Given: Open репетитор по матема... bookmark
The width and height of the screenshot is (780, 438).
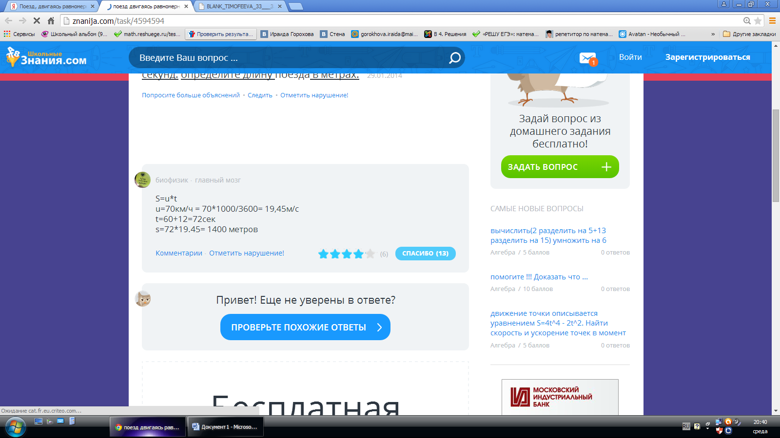Looking at the screenshot, I should (579, 34).
